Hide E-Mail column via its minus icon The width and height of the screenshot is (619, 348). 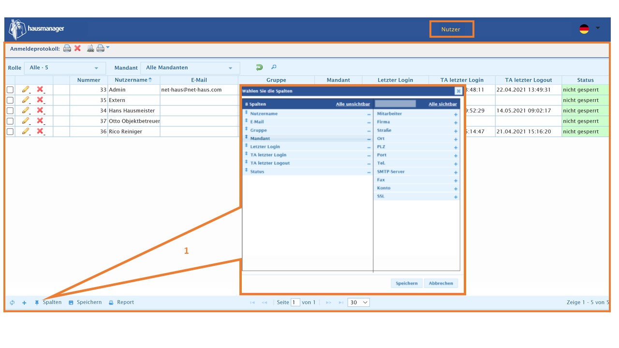tap(369, 123)
